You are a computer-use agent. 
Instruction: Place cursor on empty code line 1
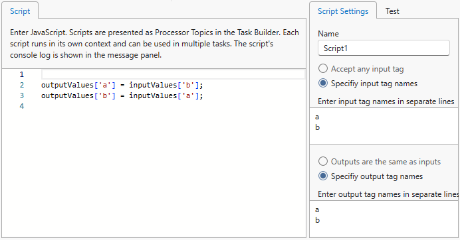click(x=173, y=74)
